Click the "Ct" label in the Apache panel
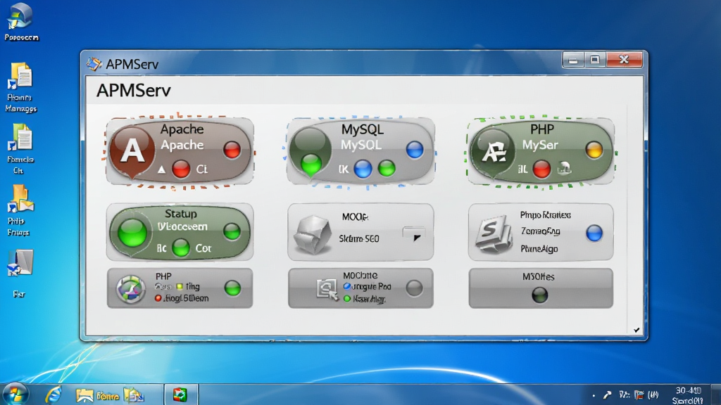This screenshot has width=721, height=405. [x=202, y=169]
